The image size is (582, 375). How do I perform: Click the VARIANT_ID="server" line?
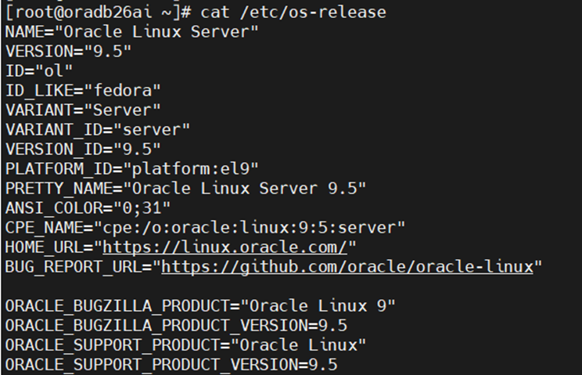pyautogui.click(x=97, y=130)
